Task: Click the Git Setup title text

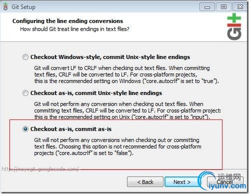Action: click(x=23, y=7)
